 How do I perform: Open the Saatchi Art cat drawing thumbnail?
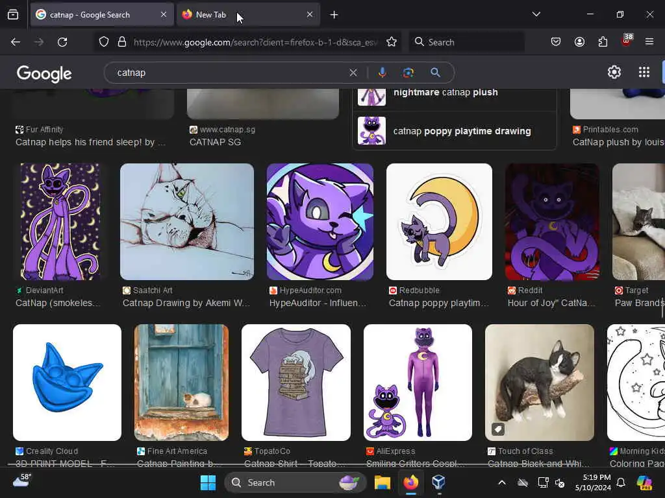[187, 222]
